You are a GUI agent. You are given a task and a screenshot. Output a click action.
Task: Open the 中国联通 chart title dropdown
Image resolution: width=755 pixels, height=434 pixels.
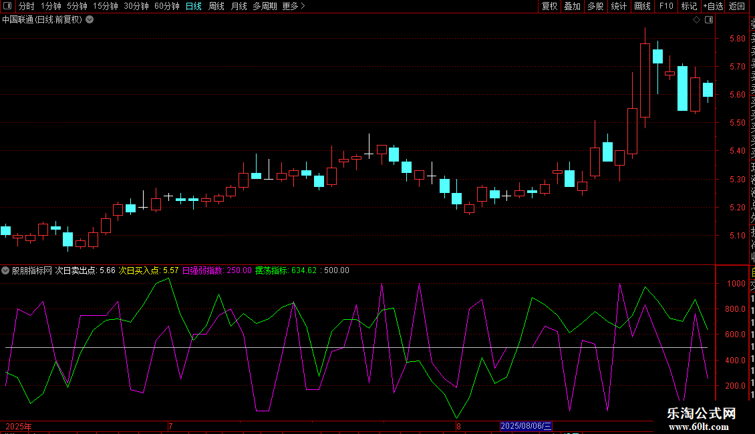pos(90,19)
